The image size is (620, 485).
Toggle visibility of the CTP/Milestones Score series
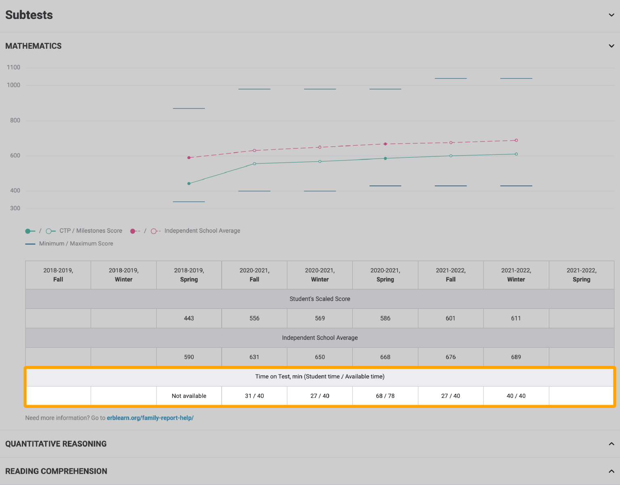pyautogui.click(x=90, y=231)
